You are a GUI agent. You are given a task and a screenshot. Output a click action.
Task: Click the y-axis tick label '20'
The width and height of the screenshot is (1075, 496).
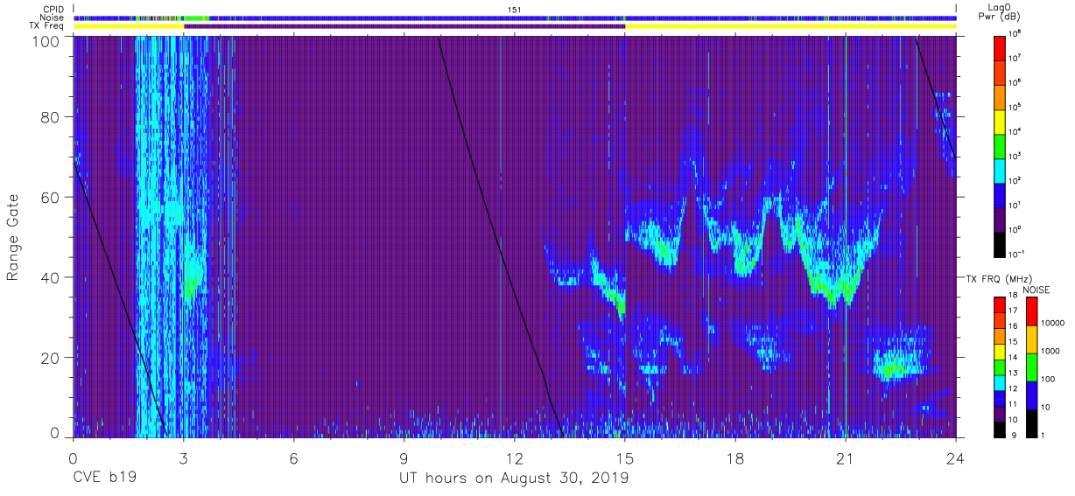click(49, 357)
